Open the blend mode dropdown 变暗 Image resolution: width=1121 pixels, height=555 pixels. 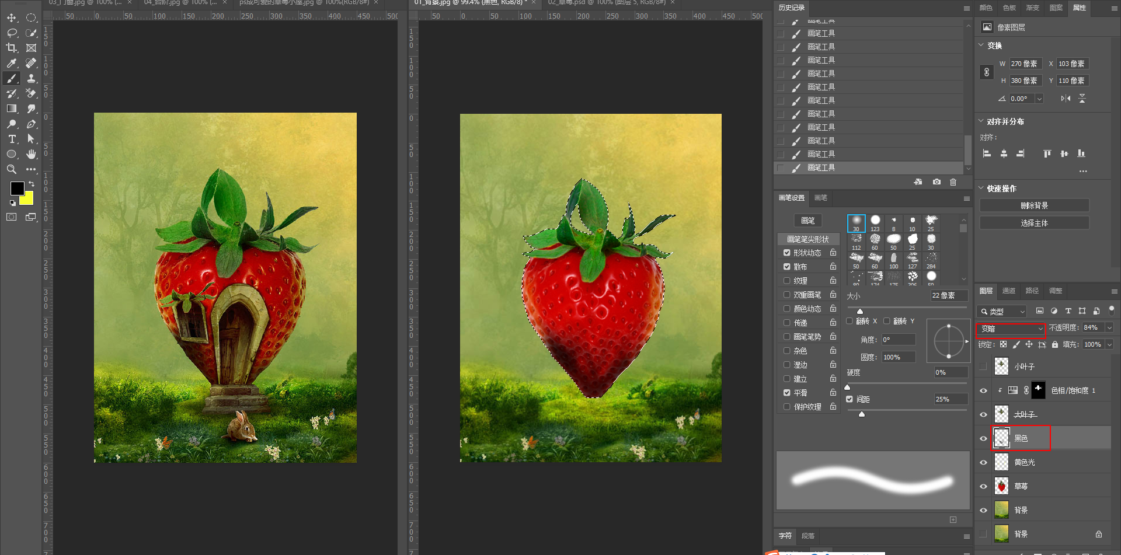(1011, 329)
